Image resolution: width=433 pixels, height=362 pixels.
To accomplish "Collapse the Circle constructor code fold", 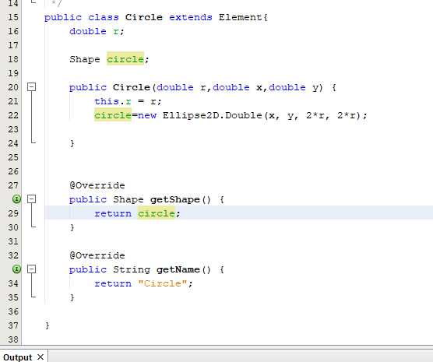I will click(31, 87).
